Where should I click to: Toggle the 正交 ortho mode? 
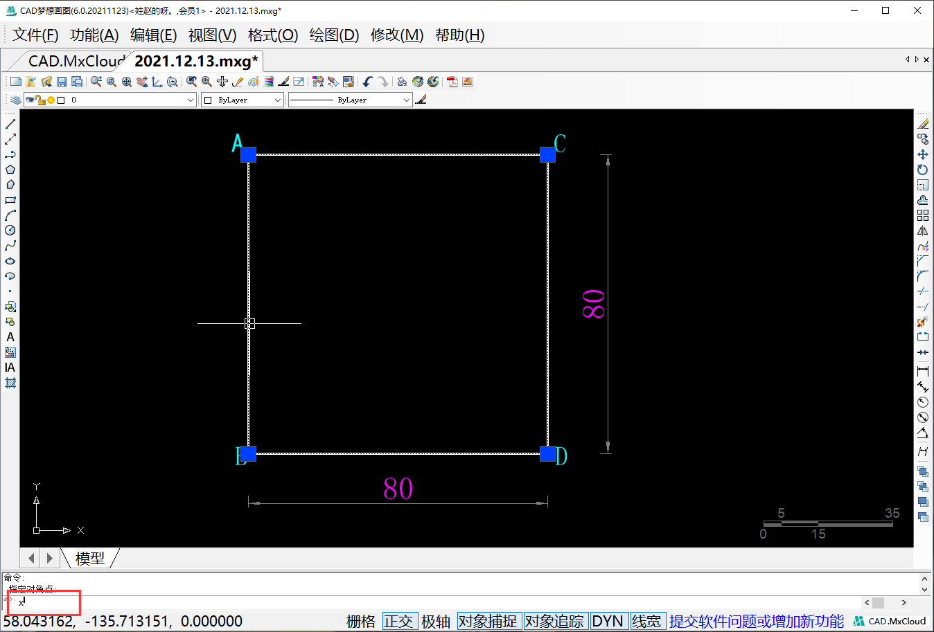[x=398, y=621]
